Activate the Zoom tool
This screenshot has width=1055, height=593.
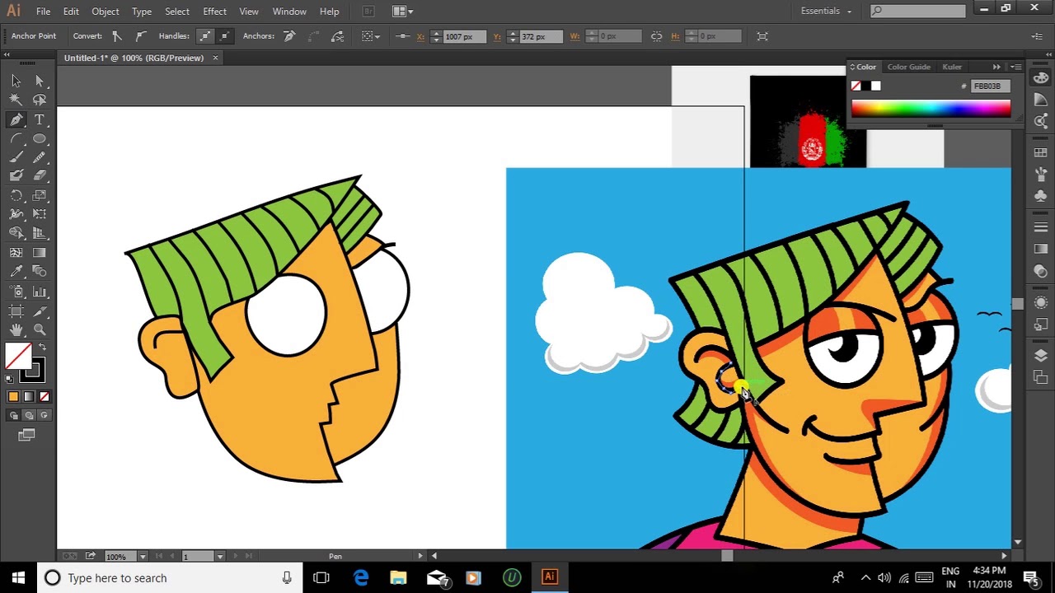[x=40, y=329]
